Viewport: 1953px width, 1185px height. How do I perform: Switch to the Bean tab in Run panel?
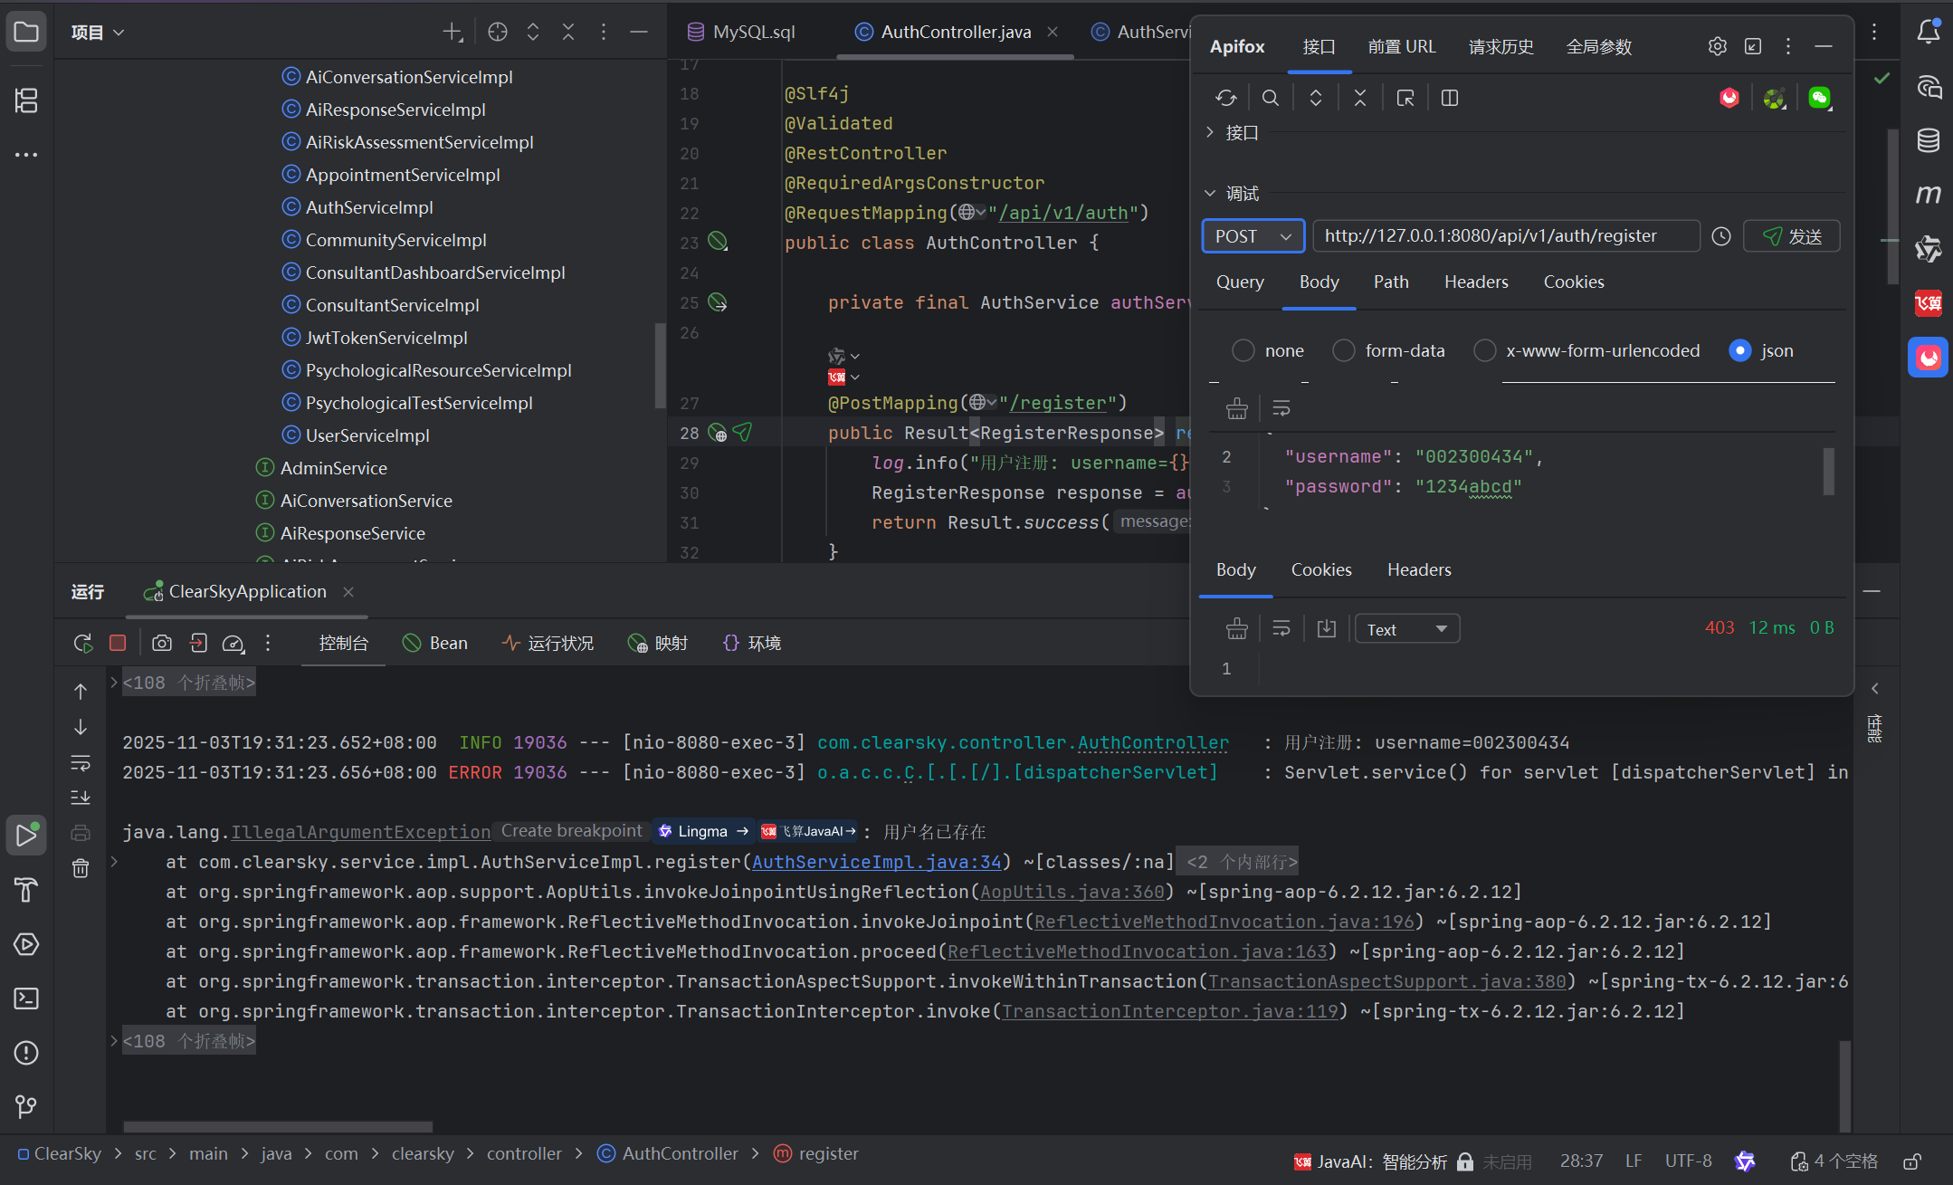(435, 643)
